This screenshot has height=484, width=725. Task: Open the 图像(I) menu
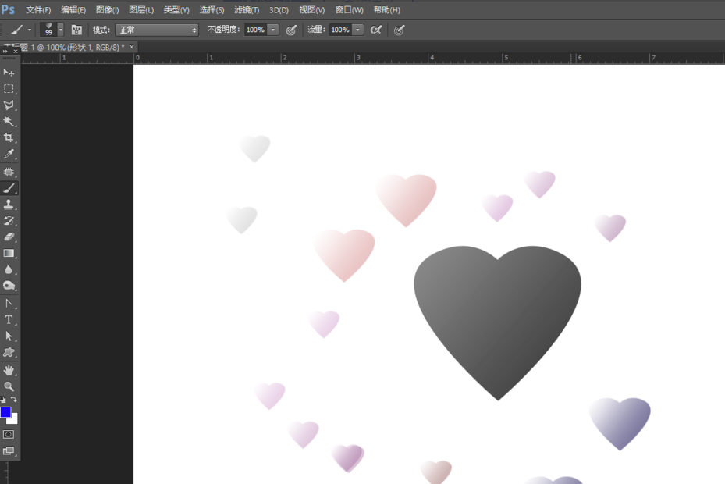click(107, 9)
